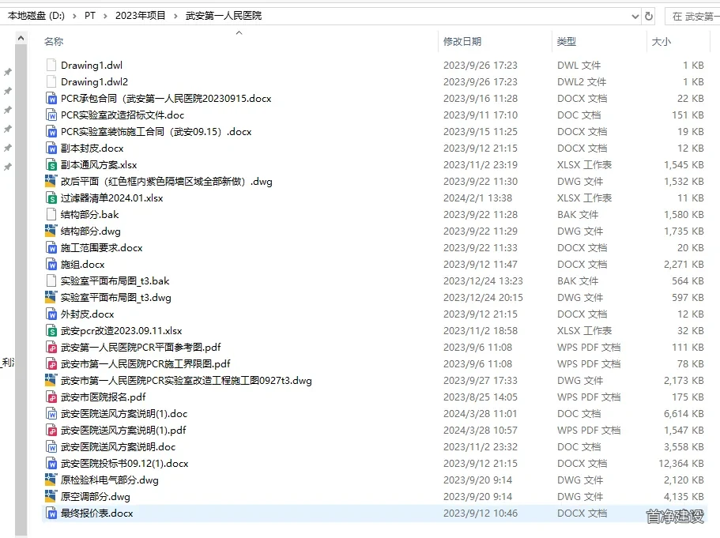Image resolution: width=720 pixels, height=538 pixels.
Task: Click the 武安医院送风方案说明(1).doc icon
Action: [x=51, y=414]
